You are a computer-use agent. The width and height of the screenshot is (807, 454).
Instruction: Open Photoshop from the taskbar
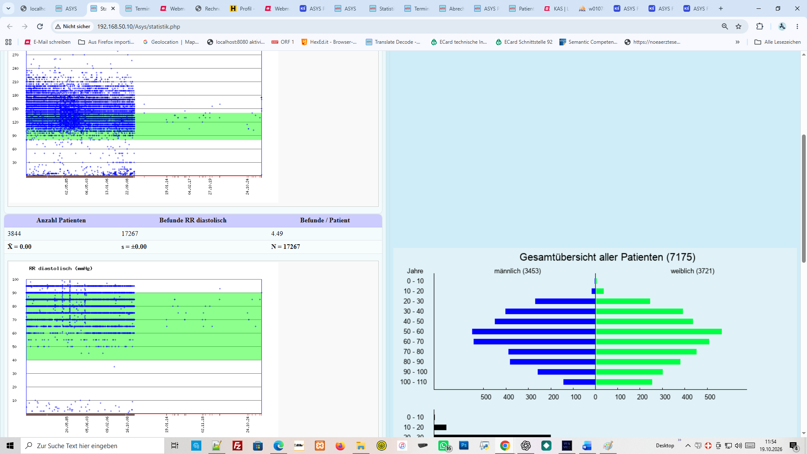(x=464, y=446)
